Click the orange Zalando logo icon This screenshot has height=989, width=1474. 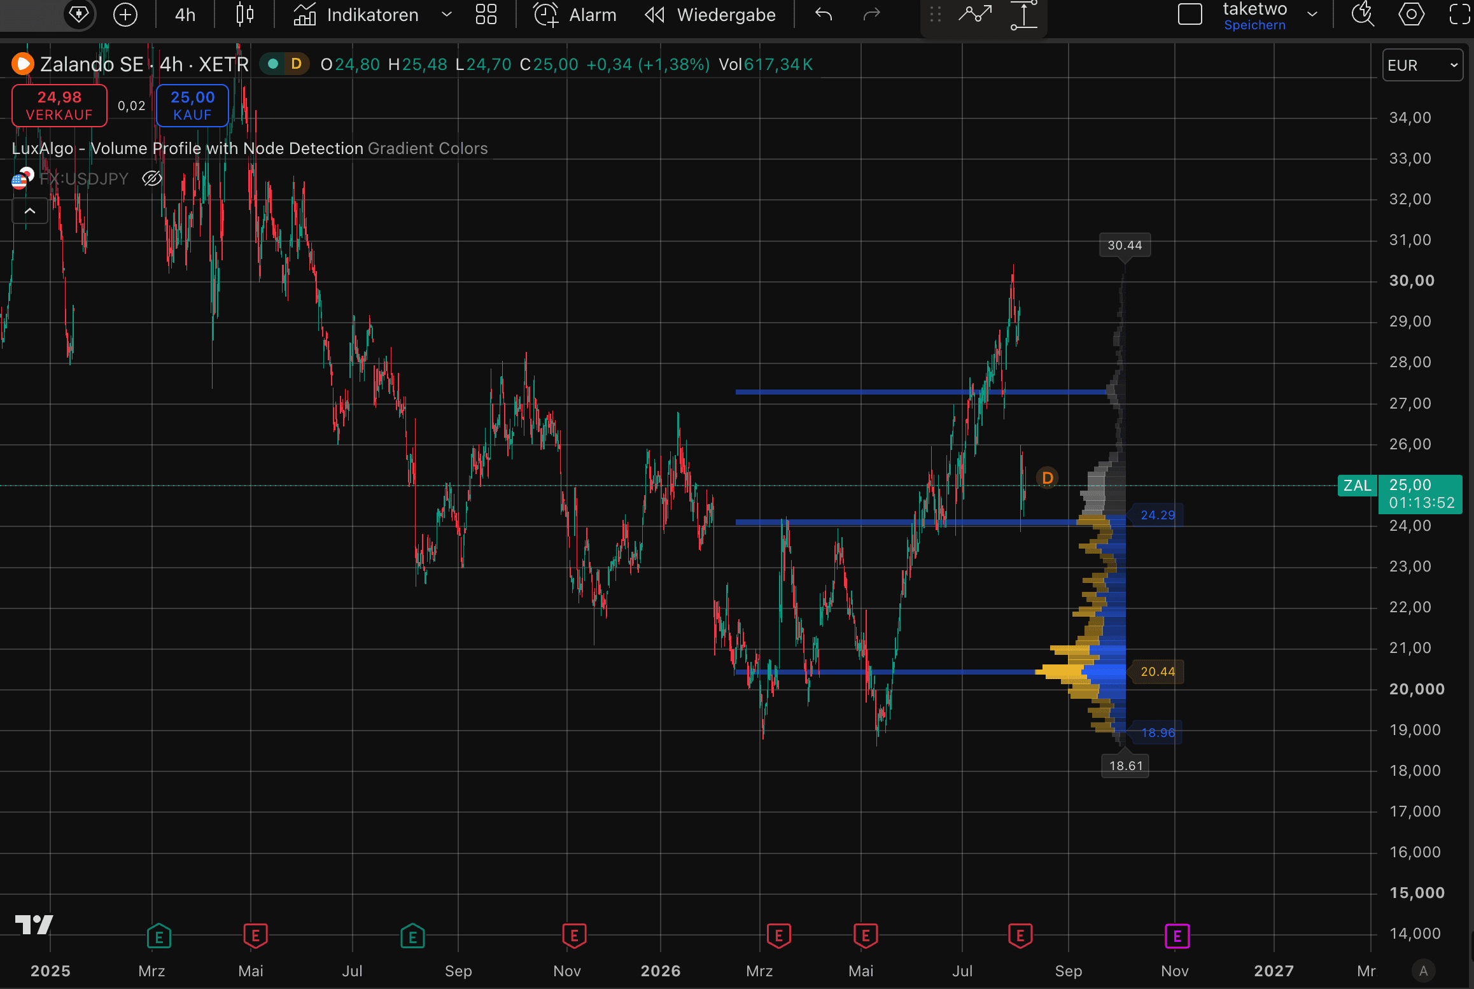23,64
